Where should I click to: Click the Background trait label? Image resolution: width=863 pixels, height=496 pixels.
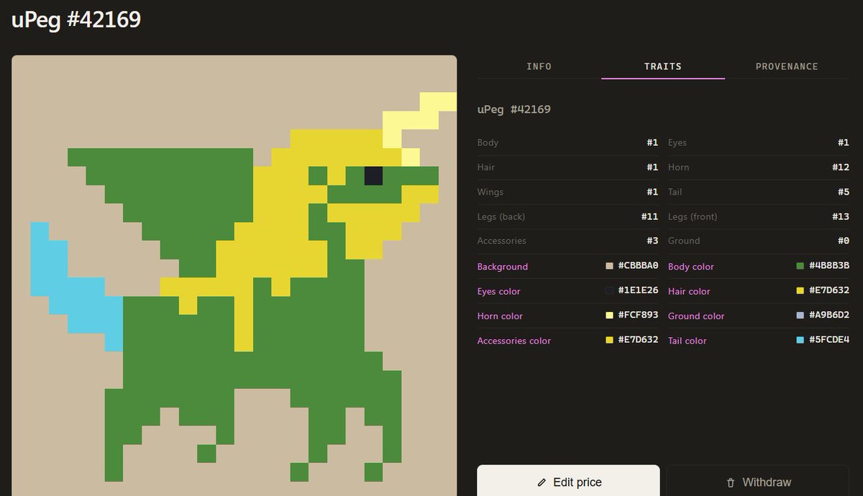tap(503, 267)
